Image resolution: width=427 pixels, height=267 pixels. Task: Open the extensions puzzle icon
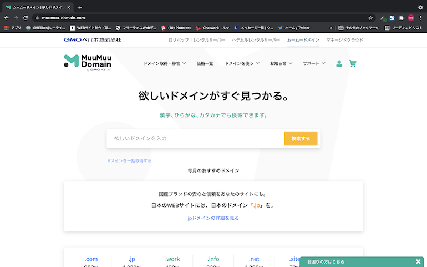pos(401,18)
